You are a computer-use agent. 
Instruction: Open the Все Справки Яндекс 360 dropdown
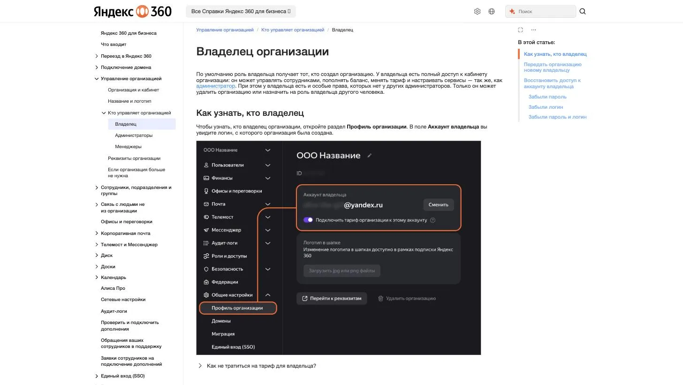click(x=241, y=11)
